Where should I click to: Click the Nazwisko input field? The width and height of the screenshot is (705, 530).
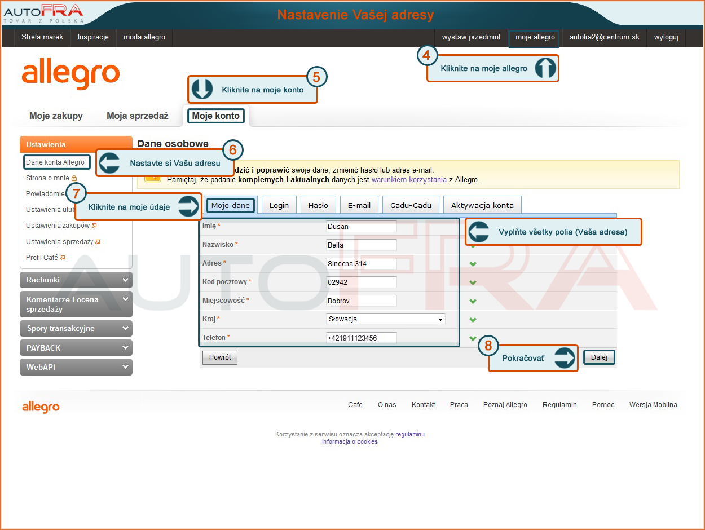coord(362,245)
